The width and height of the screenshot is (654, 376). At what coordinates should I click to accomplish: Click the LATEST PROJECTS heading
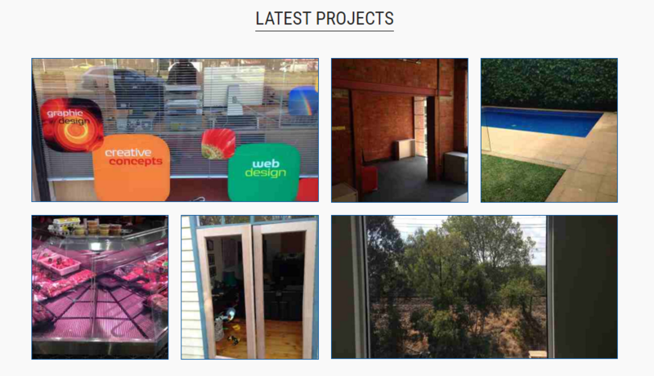325,19
